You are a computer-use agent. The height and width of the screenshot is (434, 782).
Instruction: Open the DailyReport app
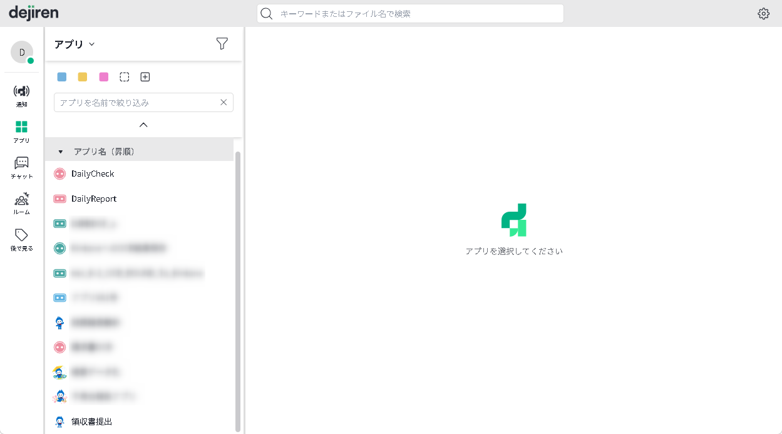(x=94, y=199)
